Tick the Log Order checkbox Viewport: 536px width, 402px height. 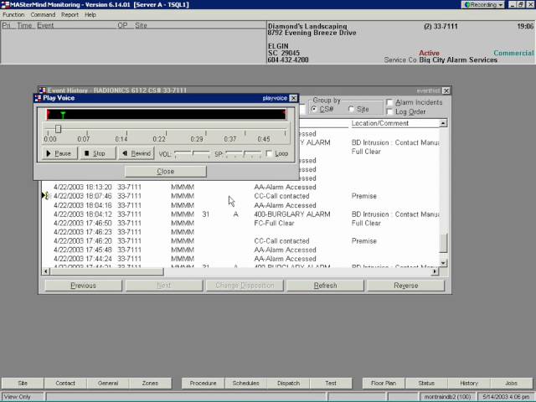(389, 111)
